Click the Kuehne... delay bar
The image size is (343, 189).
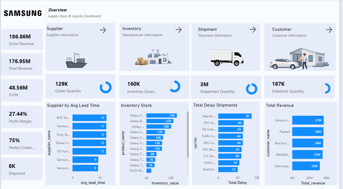pyautogui.click(x=228, y=169)
